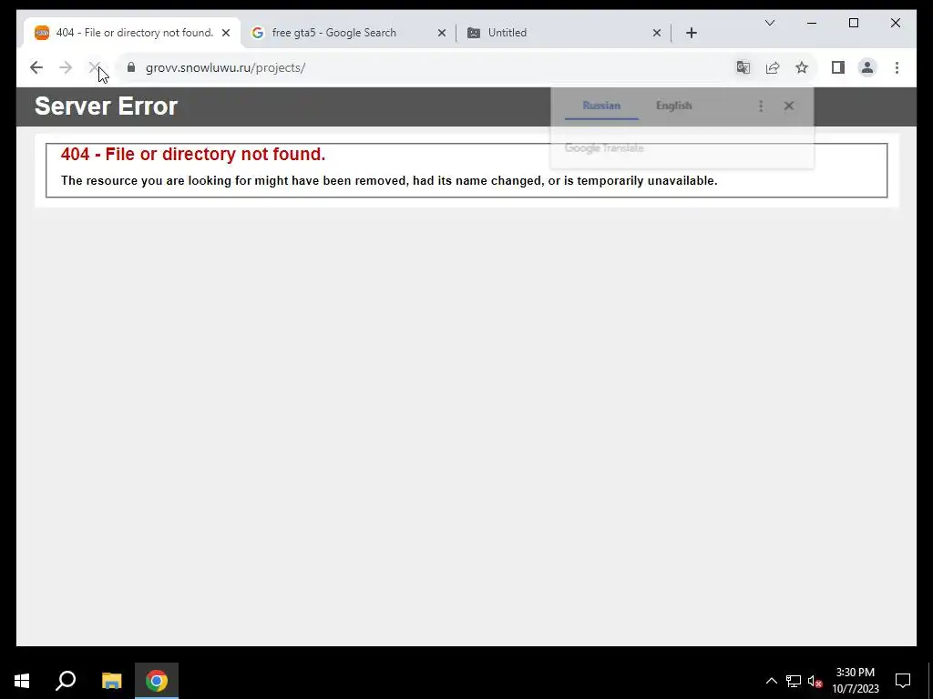Viewport: 933px width, 699px height.
Task: Open the Windows Start menu
Action: tap(22, 681)
